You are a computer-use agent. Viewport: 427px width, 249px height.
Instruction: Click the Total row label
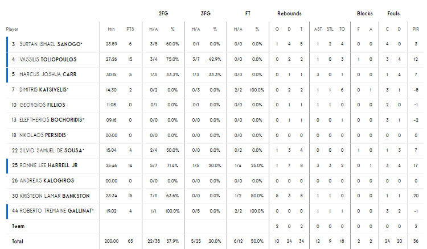(x=18, y=242)
